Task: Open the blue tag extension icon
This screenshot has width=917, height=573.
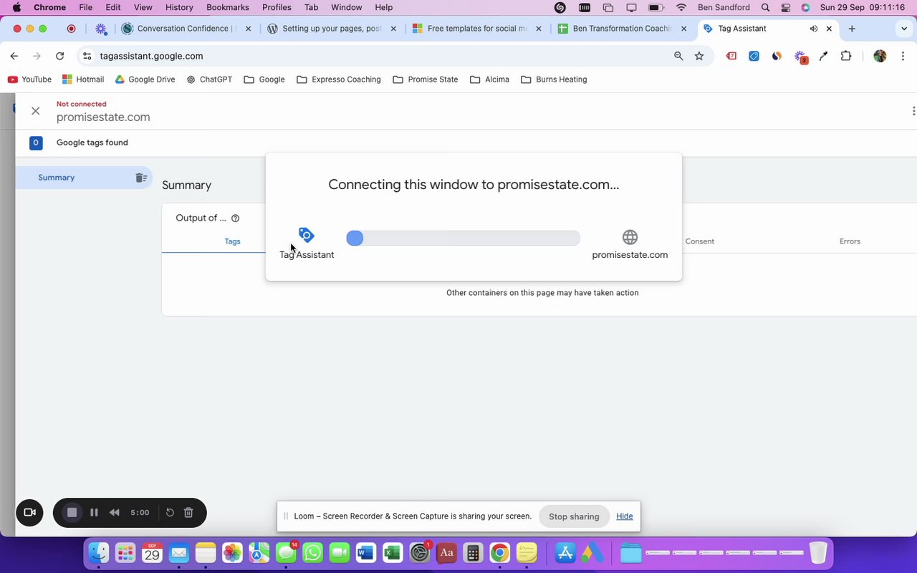Action: (x=754, y=56)
